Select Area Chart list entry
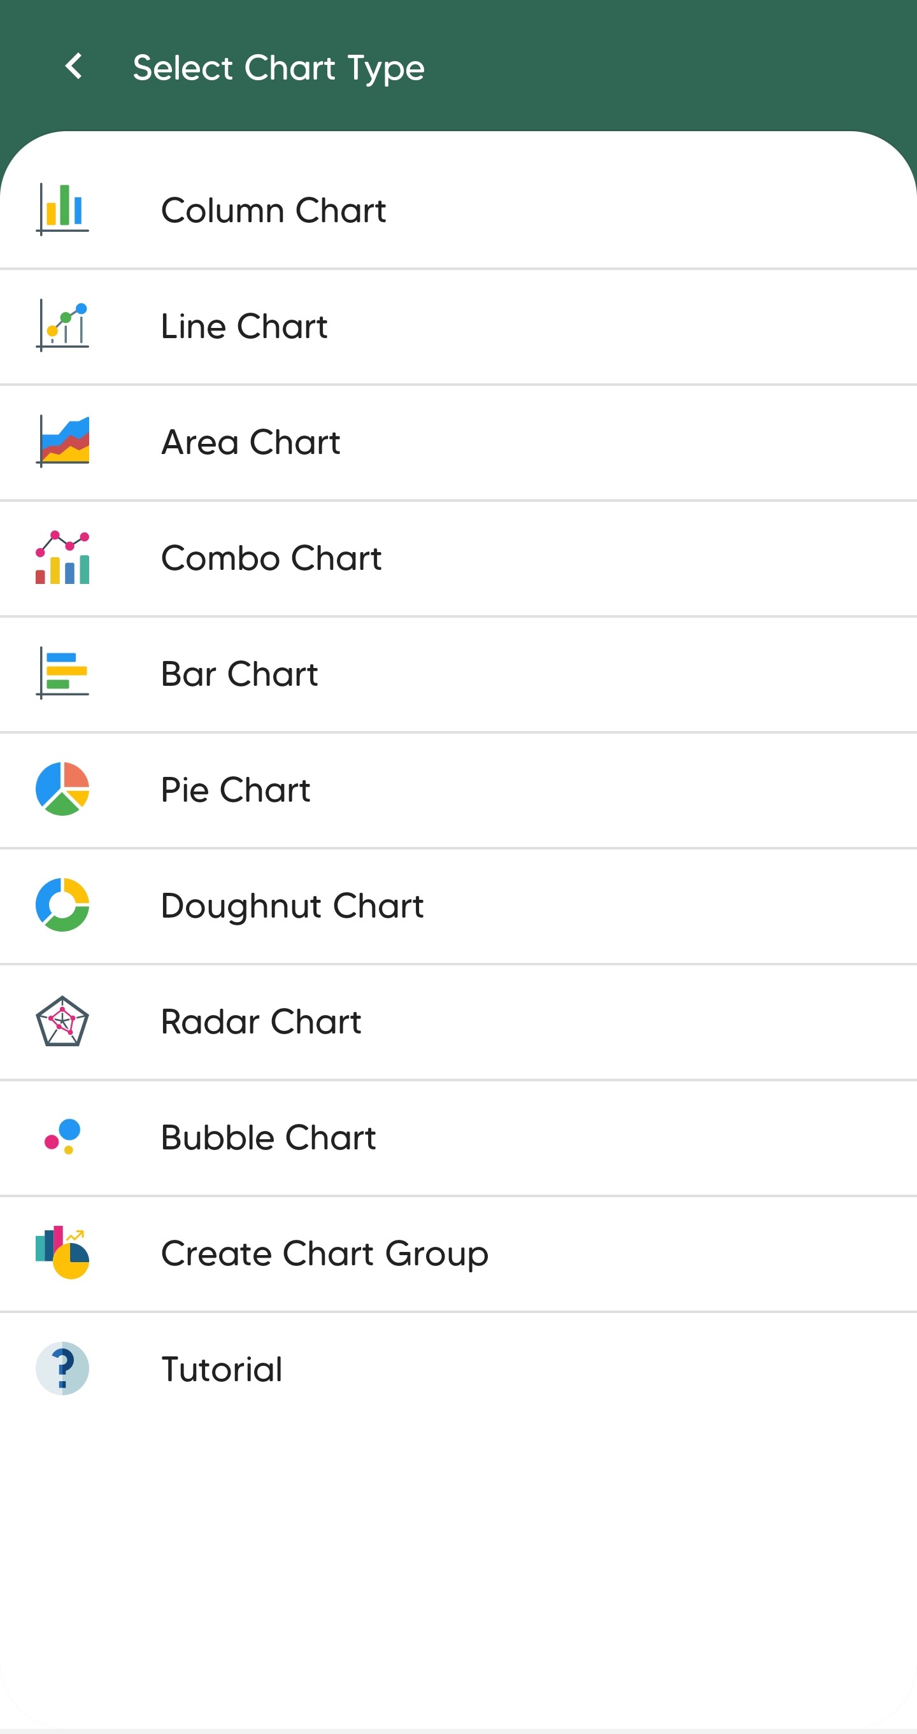 click(250, 442)
